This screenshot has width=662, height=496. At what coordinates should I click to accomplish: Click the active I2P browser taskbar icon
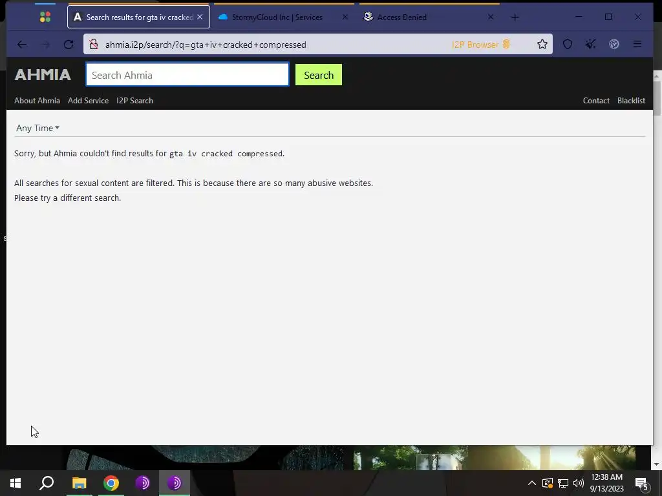click(175, 483)
